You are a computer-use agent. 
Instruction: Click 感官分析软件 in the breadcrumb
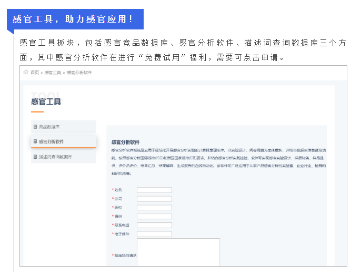tap(79, 73)
